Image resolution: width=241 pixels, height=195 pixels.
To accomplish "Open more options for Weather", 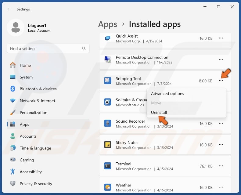I will (221, 187).
